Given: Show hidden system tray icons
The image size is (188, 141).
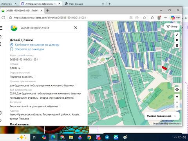Looking at the screenshot, I should pos(175,137).
